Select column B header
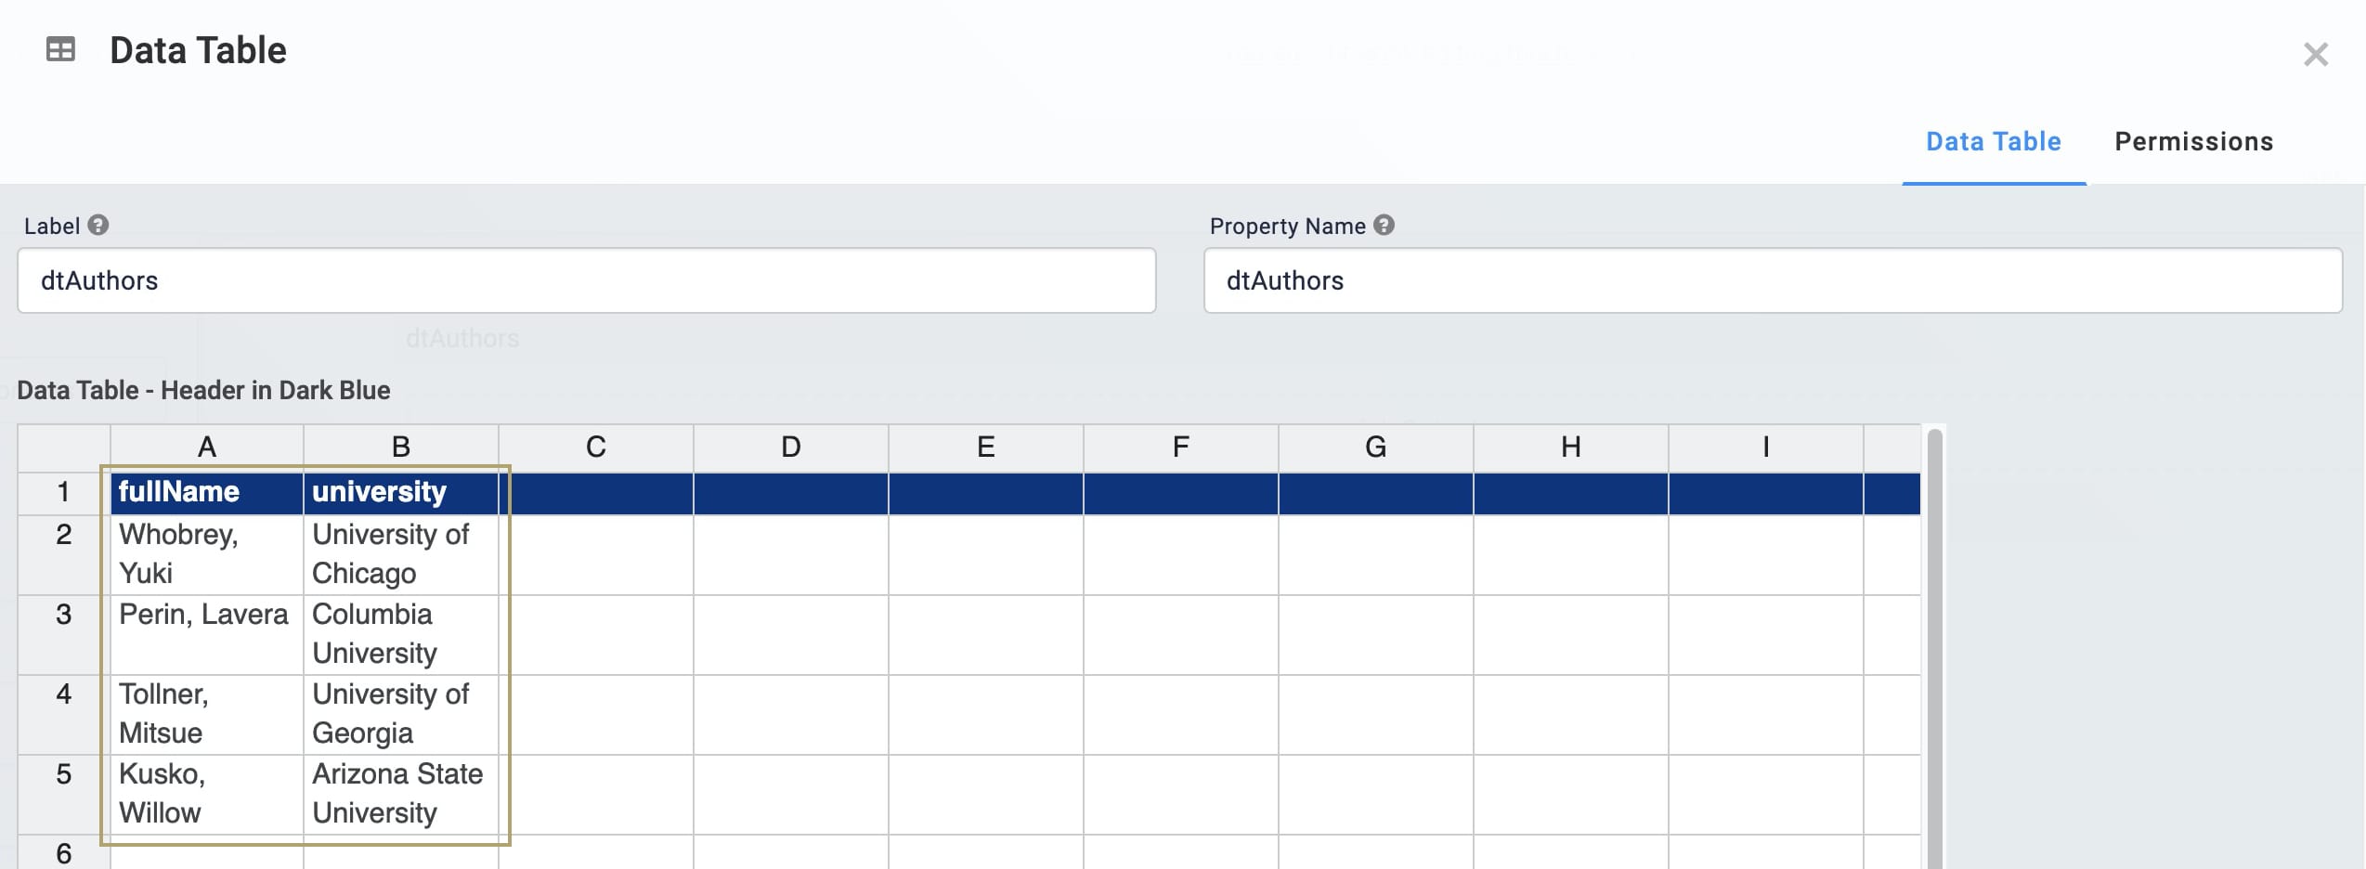This screenshot has width=2366, height=869. click(401, 448)
